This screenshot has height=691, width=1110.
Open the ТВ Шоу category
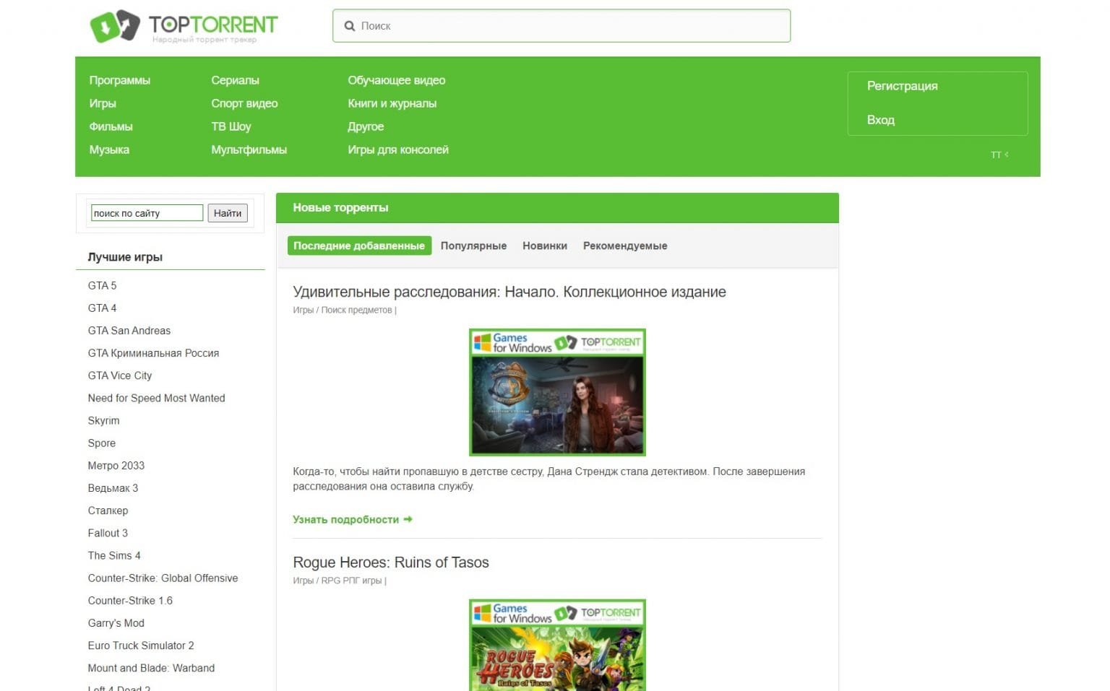click(x=231, y=126)
